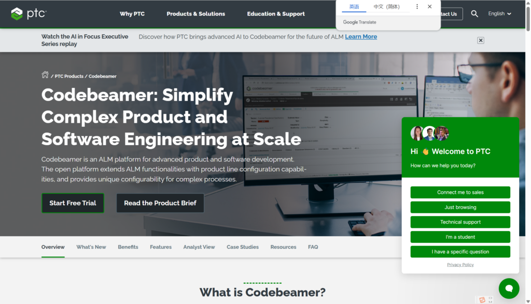Image resolution: width=531 pixels, height=304 pixels.
Task: Click Read the Product Brief button
Action: point(160,203)
